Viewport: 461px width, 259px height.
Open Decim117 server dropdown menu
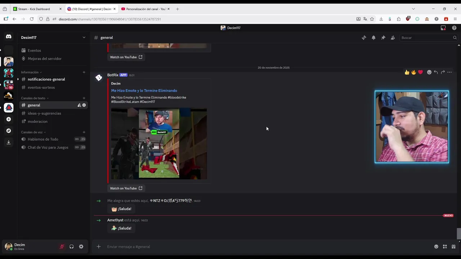click(53, 37)
